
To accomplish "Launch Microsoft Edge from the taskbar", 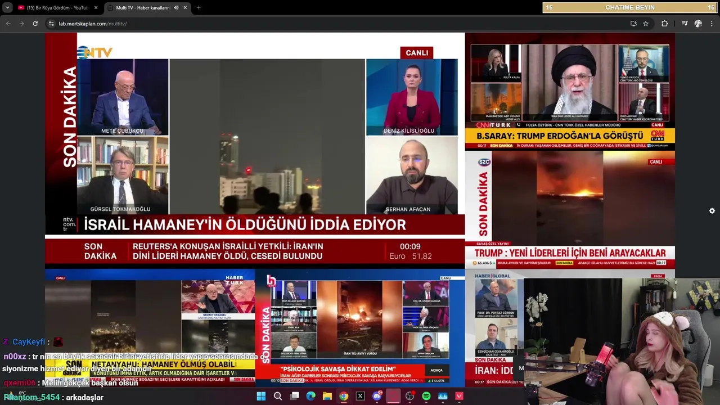I will pyautogui.click(x=310, y=396).
